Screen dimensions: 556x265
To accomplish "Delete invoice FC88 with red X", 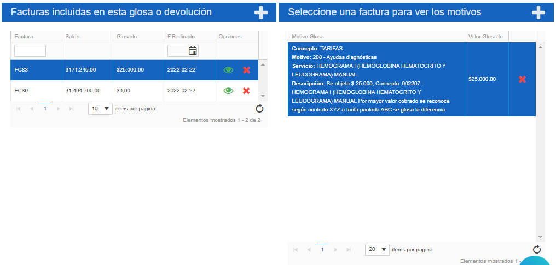I will point(246,70).
